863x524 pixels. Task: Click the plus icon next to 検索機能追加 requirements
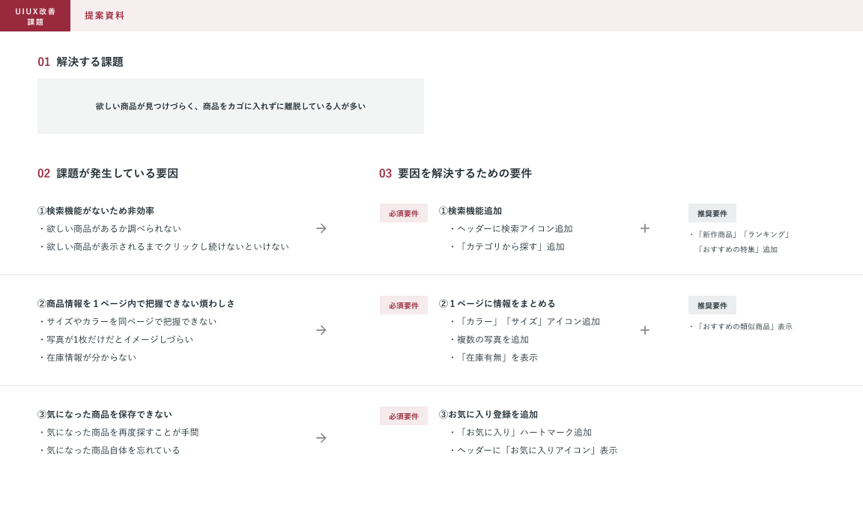tap(645, 228)
